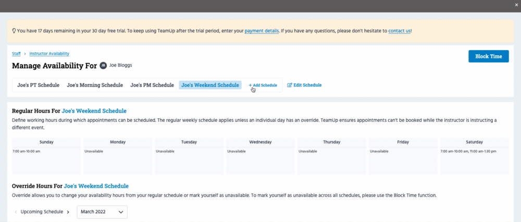Screen dimensions: 521x222
Task: Click the Edit Schedule pencil icon
Action: [x=290, y=85]
